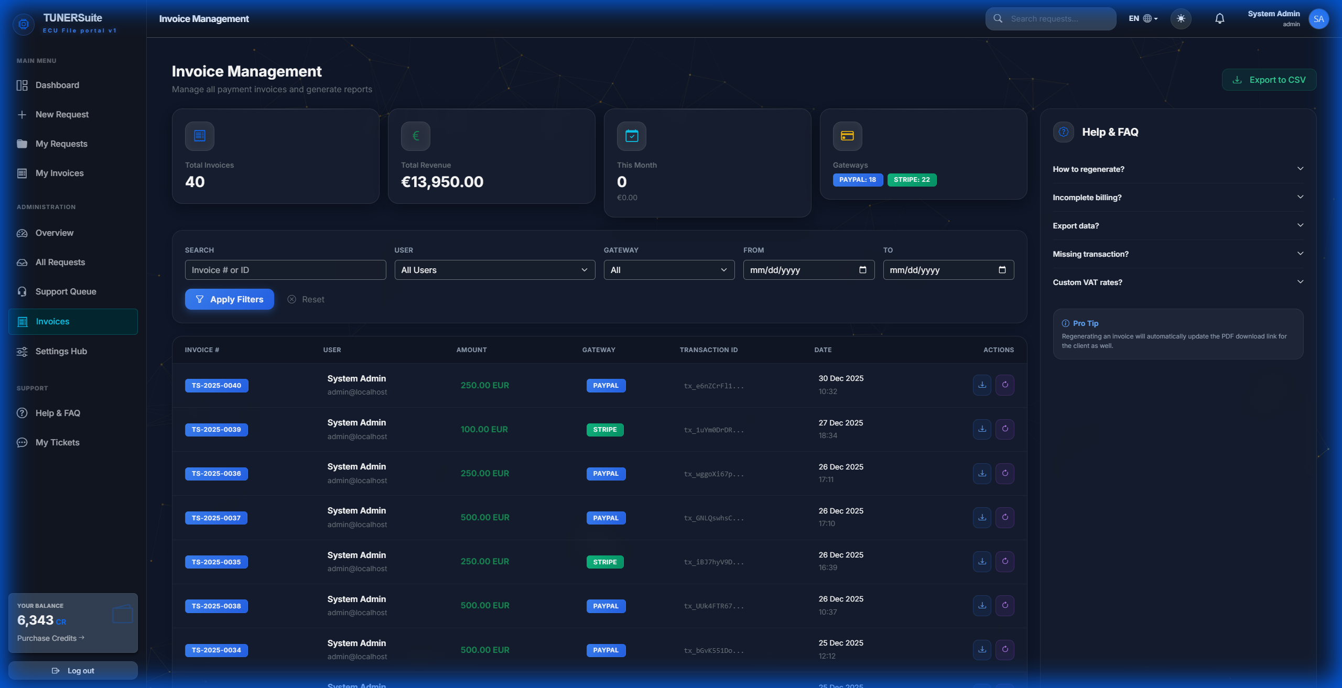Open the My Tickets section
This screenshot has height=688, width=1342.
point(58,442)
